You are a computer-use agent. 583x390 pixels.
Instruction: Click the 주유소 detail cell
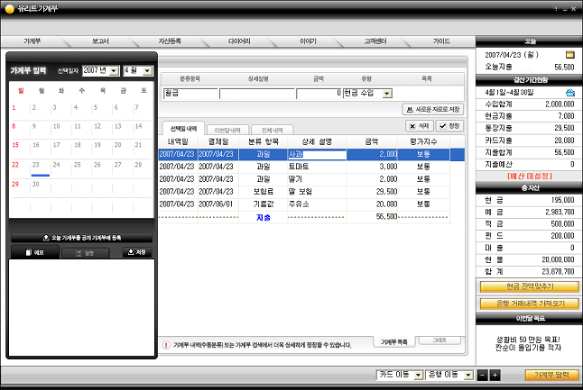(317, 204)
